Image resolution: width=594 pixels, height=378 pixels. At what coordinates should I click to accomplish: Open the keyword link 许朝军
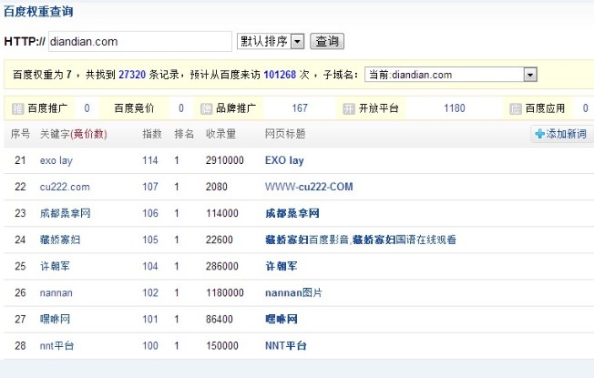[55, 266]
